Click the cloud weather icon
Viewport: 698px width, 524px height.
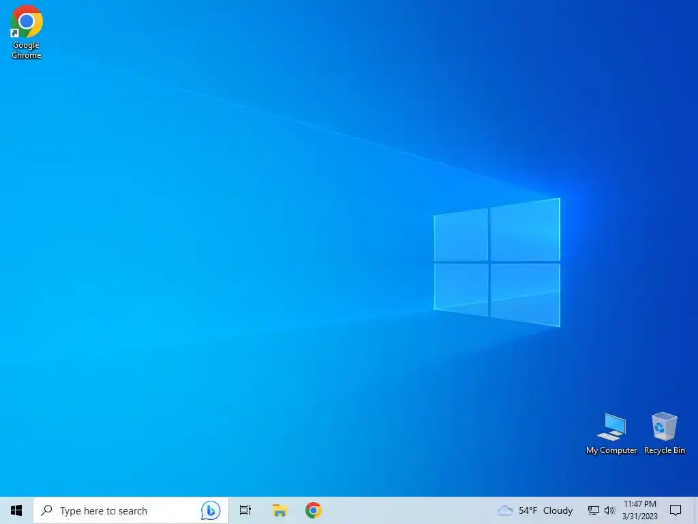click(x=505, y=510)
